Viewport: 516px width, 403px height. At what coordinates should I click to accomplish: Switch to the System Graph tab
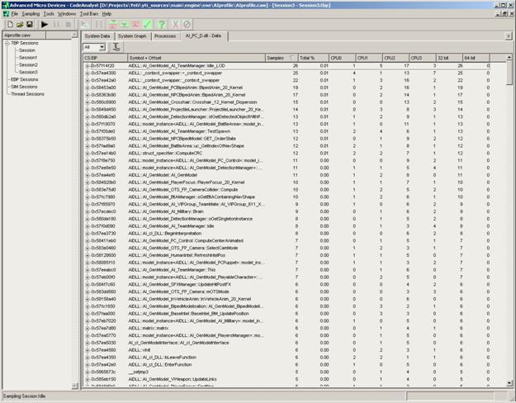point(132,36)
